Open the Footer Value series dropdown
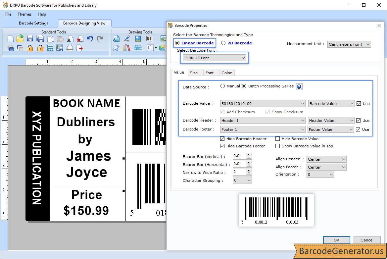Screen dimensions: 387x259 (x=331, y=129)
